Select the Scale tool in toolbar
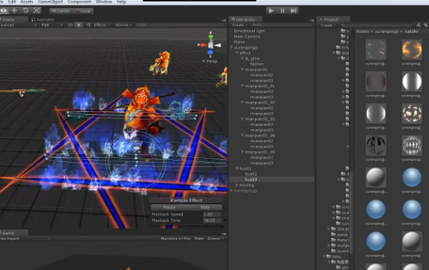The image size is (429, 270). [x=36, y=11]
